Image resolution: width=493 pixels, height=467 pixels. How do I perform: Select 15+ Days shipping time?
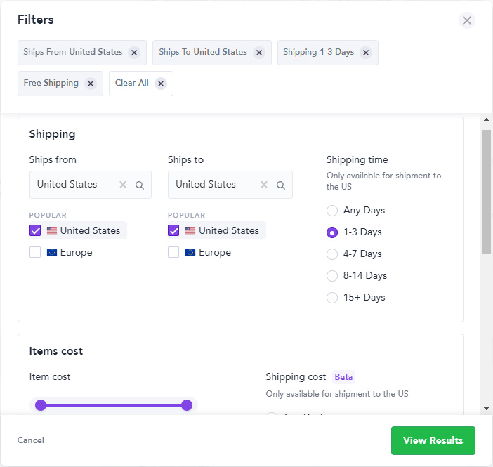[332, 298]
